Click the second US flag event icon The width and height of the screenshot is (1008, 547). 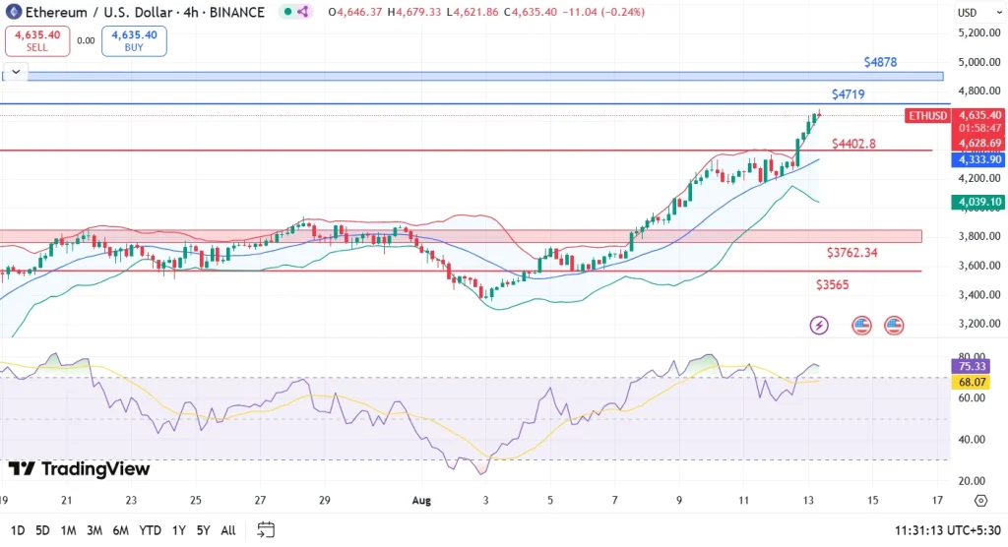[894, 325]
